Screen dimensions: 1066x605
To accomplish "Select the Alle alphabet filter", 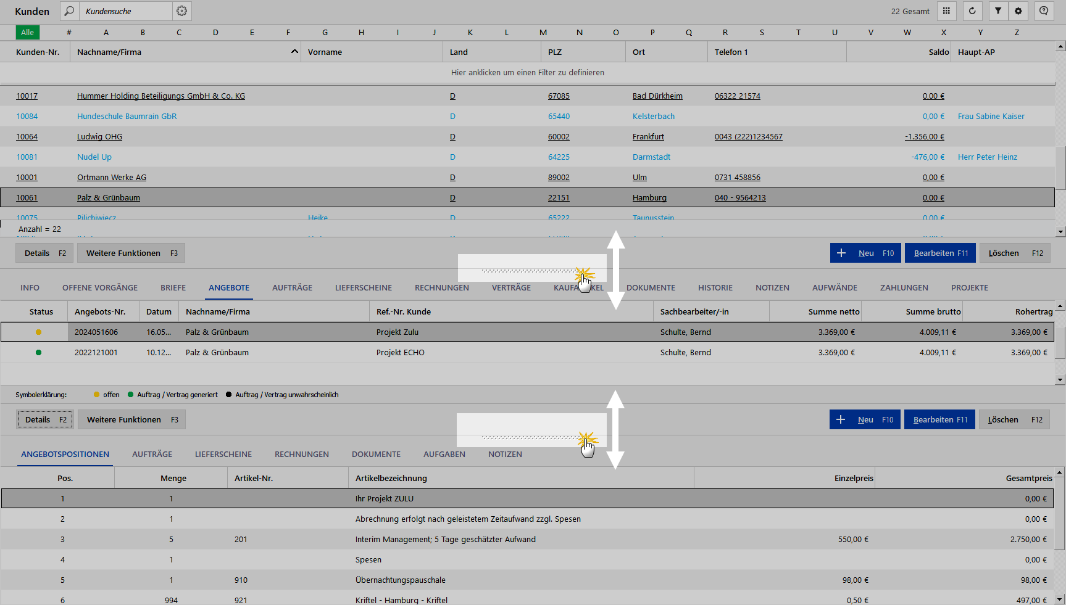I will pyautogui.click(x=28, y=33).
